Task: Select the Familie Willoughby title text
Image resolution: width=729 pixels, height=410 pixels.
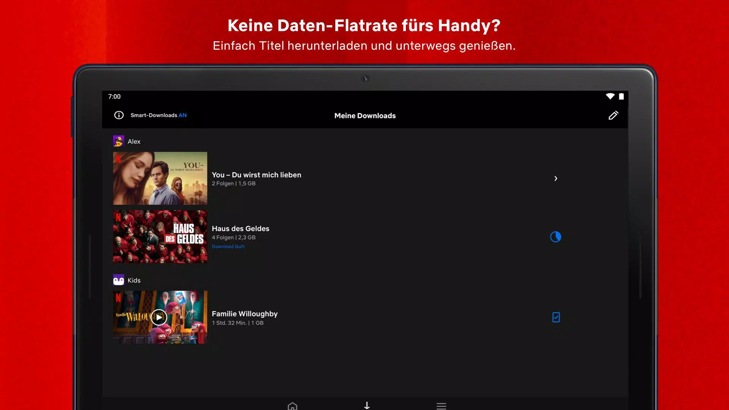Action: coord(245,314)
